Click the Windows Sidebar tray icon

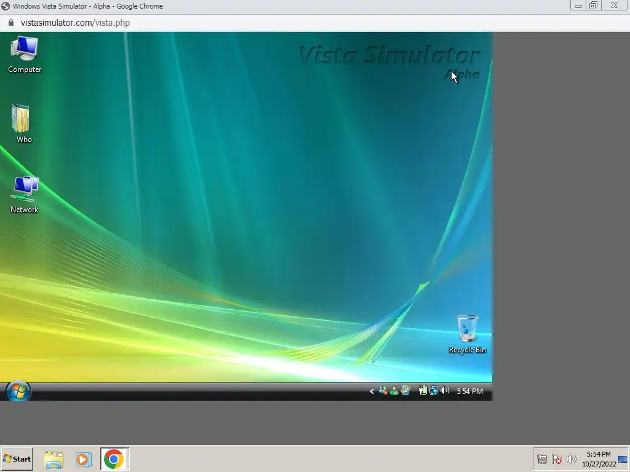click(x=405, y=390)
